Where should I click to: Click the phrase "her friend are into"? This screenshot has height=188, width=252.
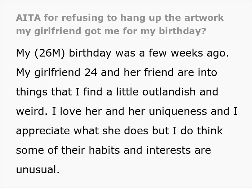click(171, 72)
